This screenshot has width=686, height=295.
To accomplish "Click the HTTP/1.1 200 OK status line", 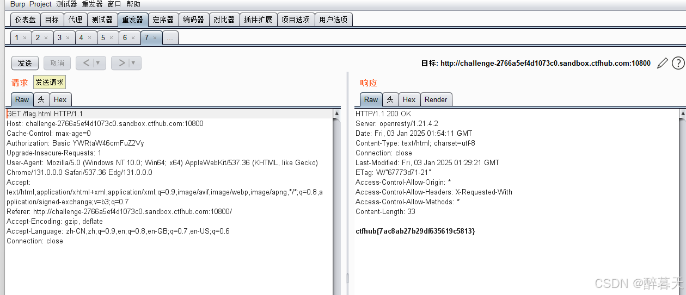I will pos(383,114).
